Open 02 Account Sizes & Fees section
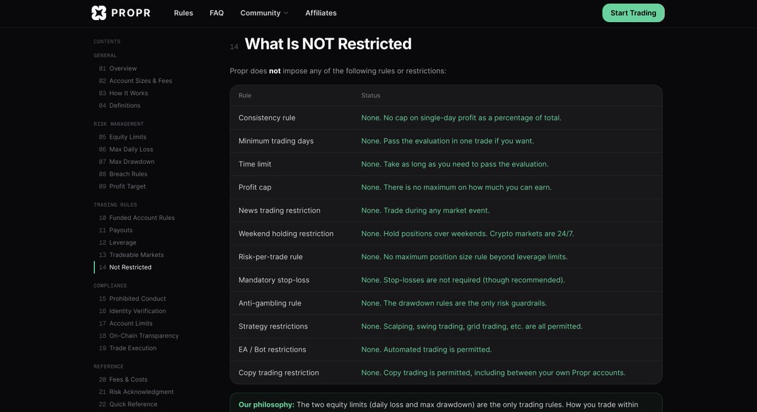Screen dimensions: 757x412 pyautogui.click(x=135, y=81)
